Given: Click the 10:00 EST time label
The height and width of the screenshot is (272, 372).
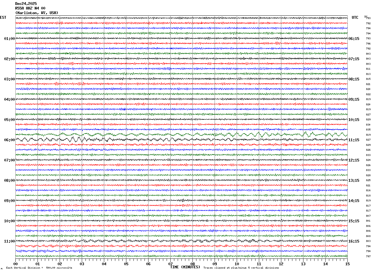Looking at the screenshot, I should [x=10, y=221].
